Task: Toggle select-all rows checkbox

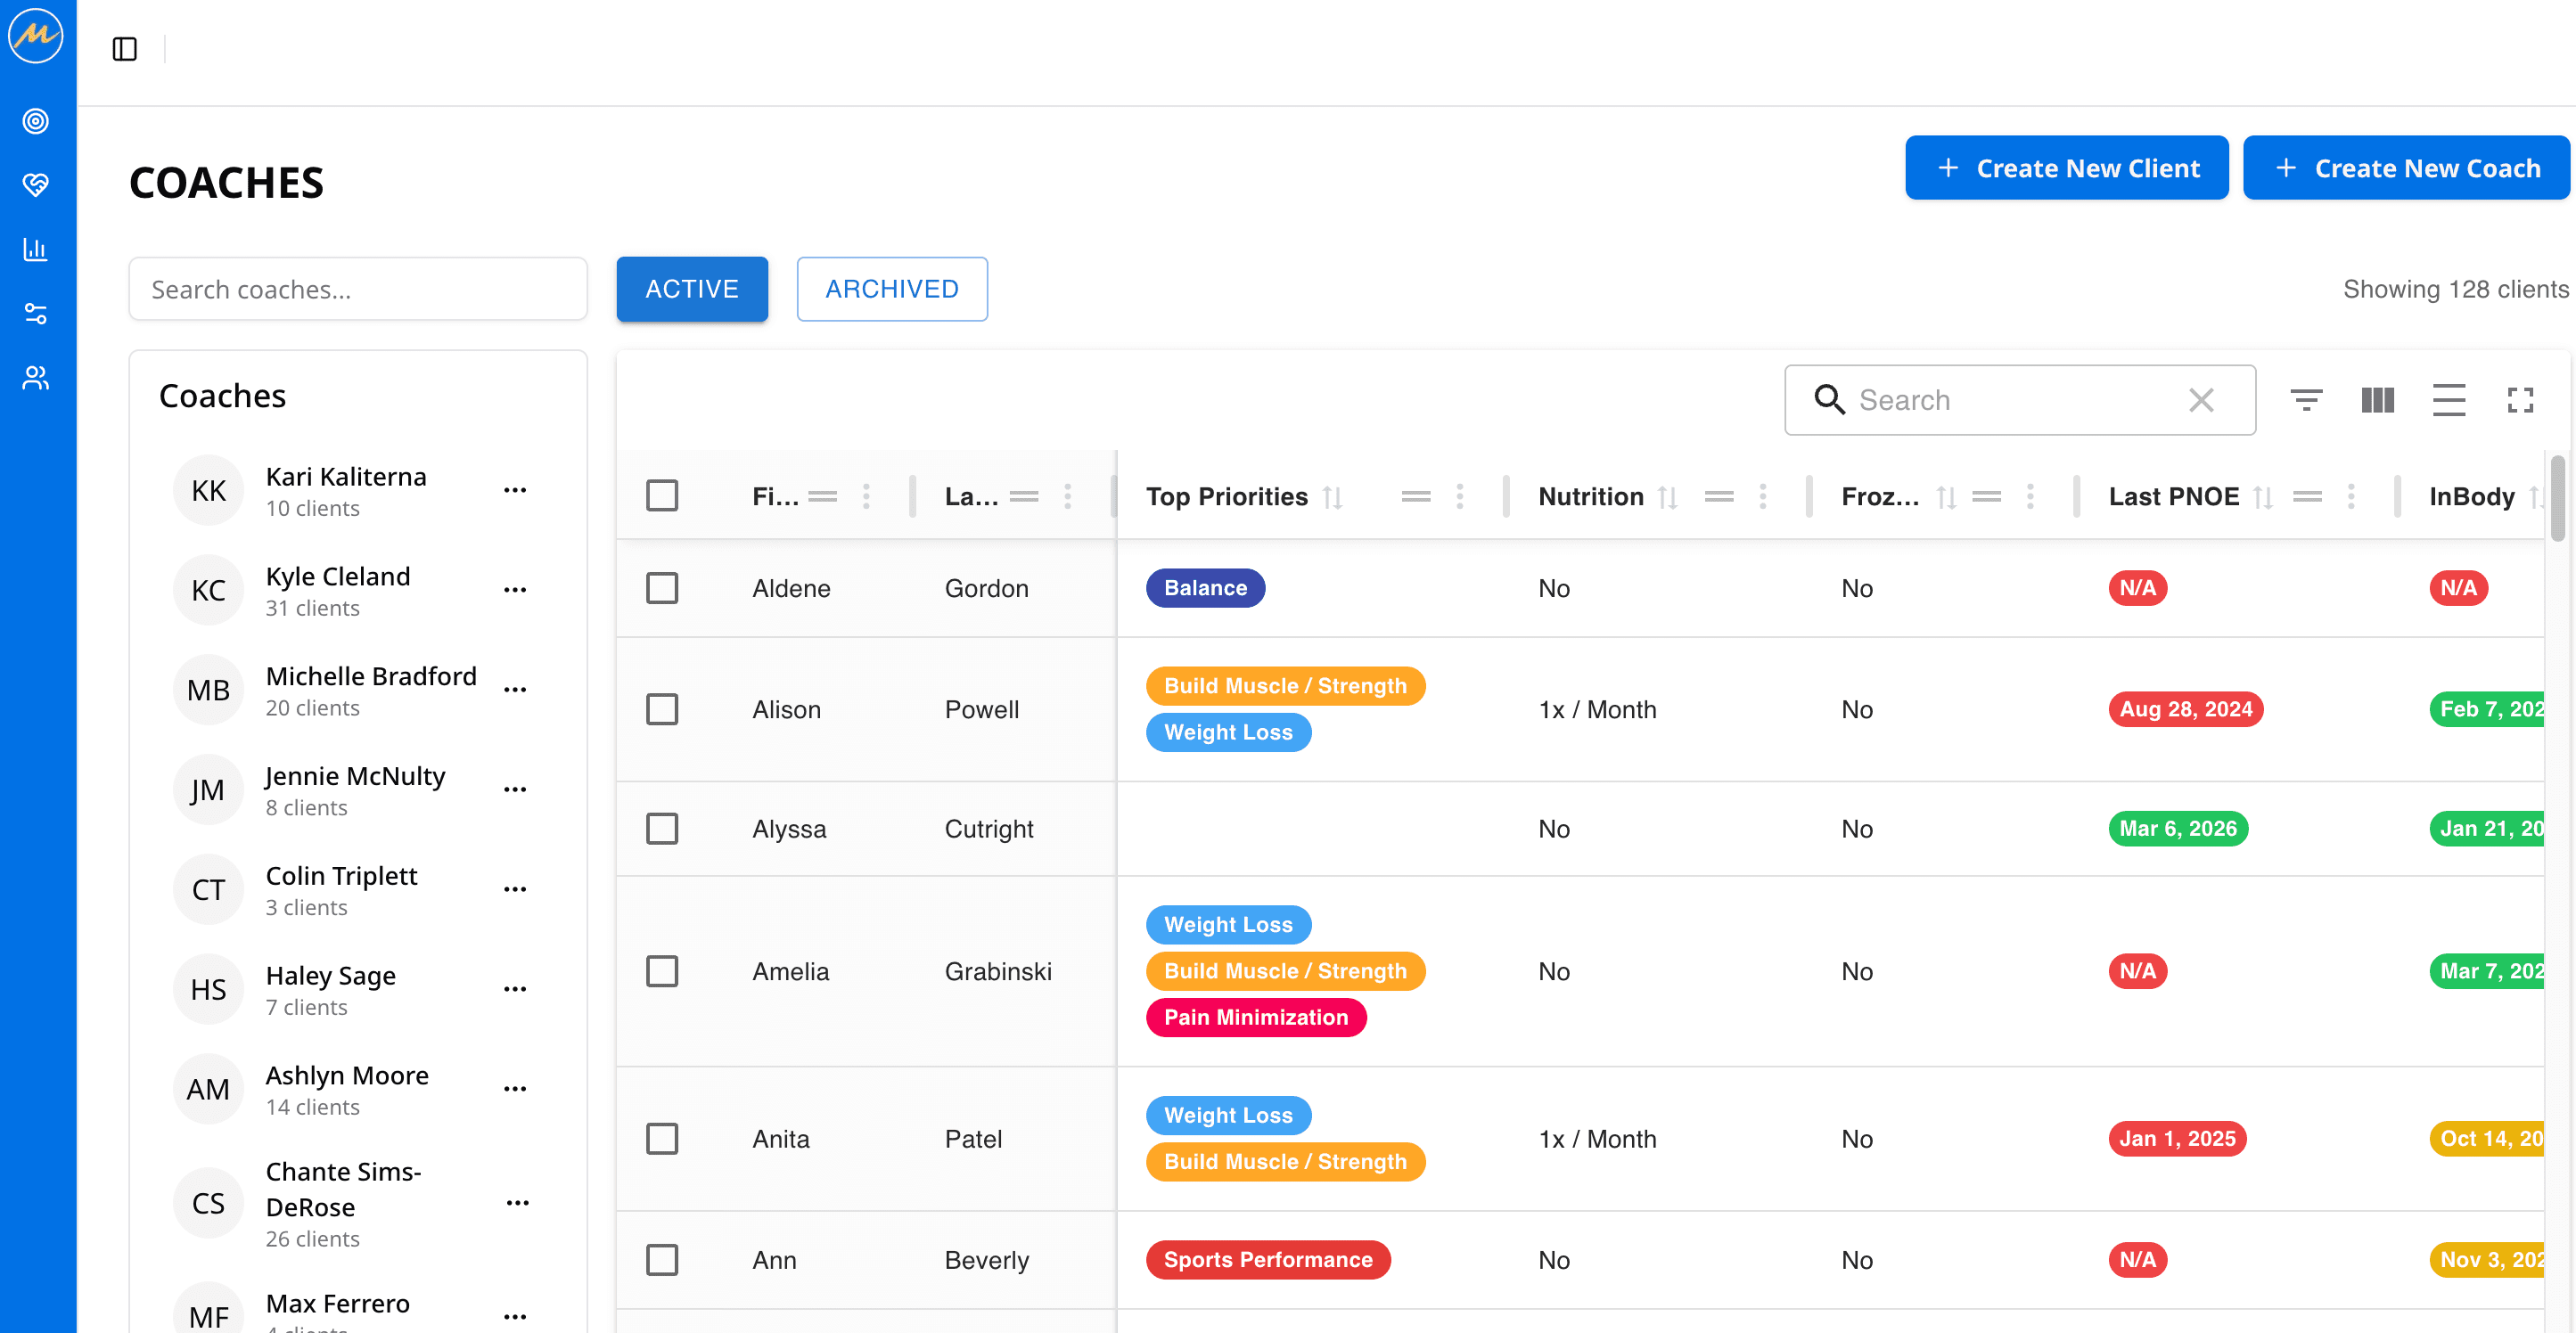Action: [x=662, y=496]
